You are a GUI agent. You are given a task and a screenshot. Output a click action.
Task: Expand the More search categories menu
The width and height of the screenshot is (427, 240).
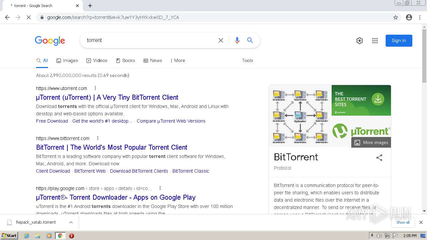tap(177, 61)
